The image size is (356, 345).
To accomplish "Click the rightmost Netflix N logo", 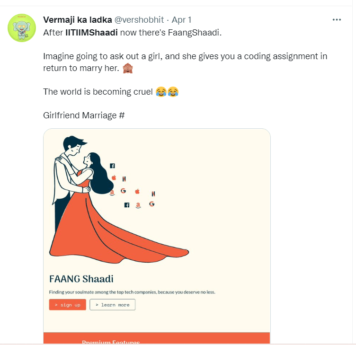I will point(153,194).
